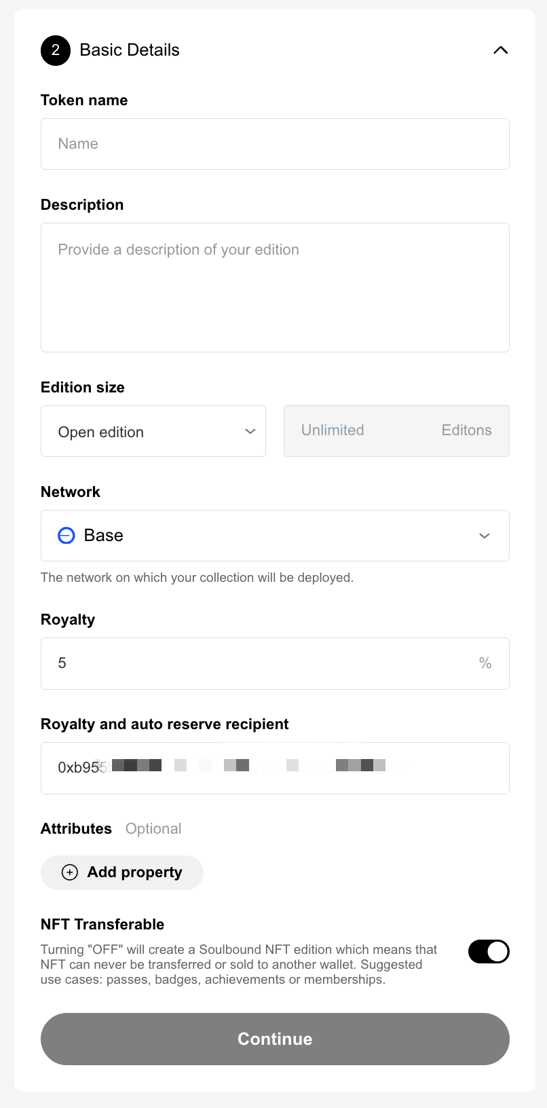Click into the Description text area
The width and height of the screenshot is (547, 1108).
(275, 287)
